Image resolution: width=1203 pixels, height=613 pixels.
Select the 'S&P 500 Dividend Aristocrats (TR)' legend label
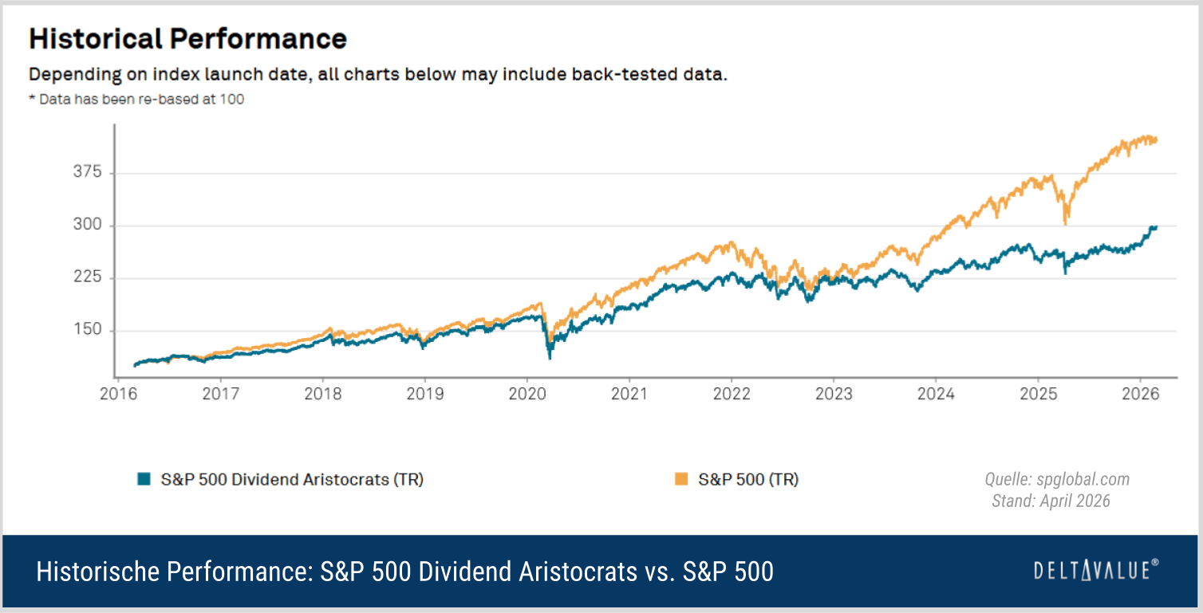pyautogui.click(x=292, y=480)
